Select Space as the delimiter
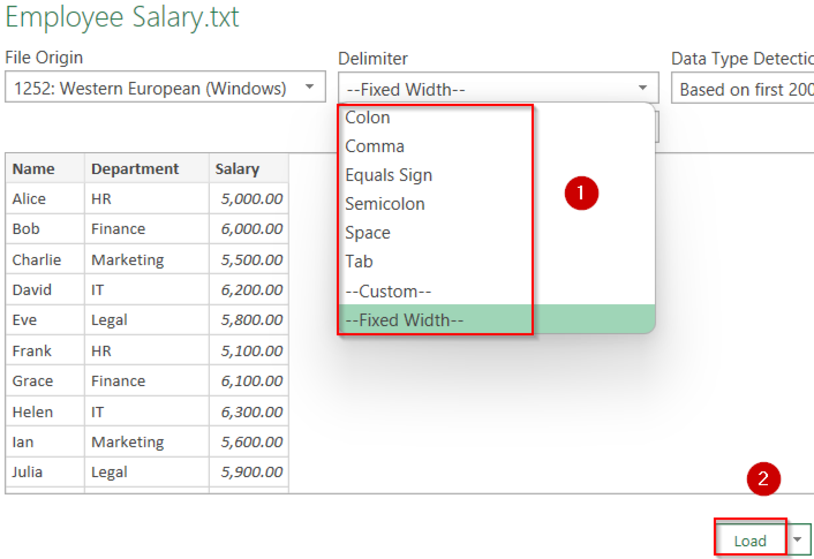Screen dimensions: 814x559 coord(367,232)
